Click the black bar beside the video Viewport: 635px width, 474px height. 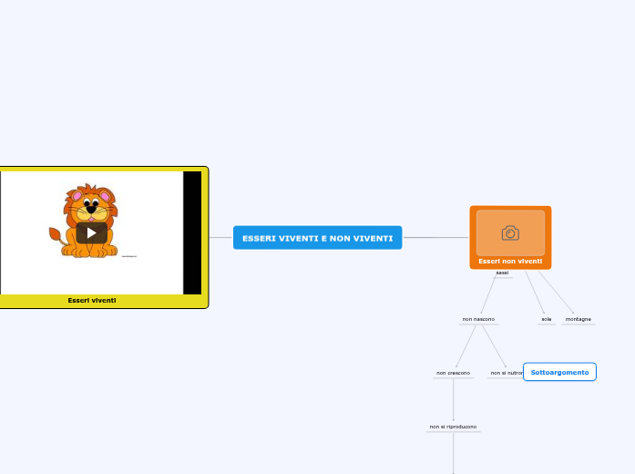pos(192,232)
